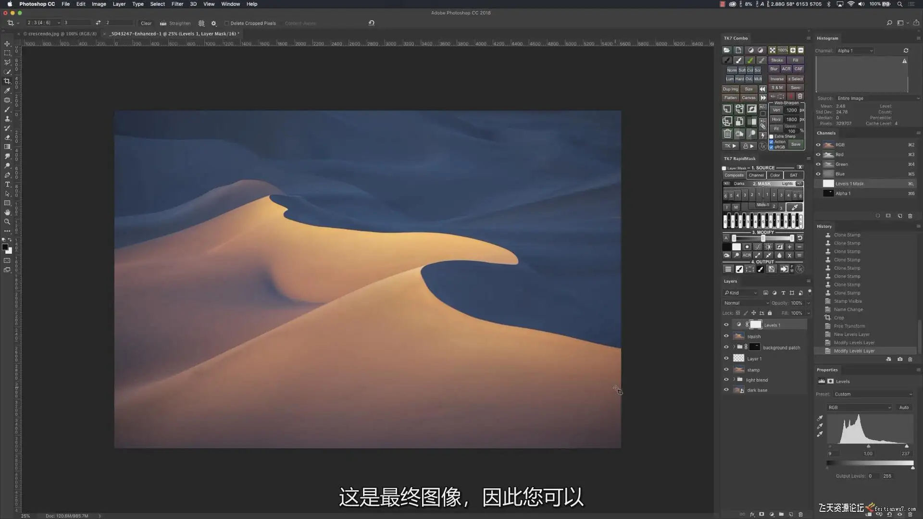Delete current history state trash icon
The image size is (923, 519).
pos(910,359)
